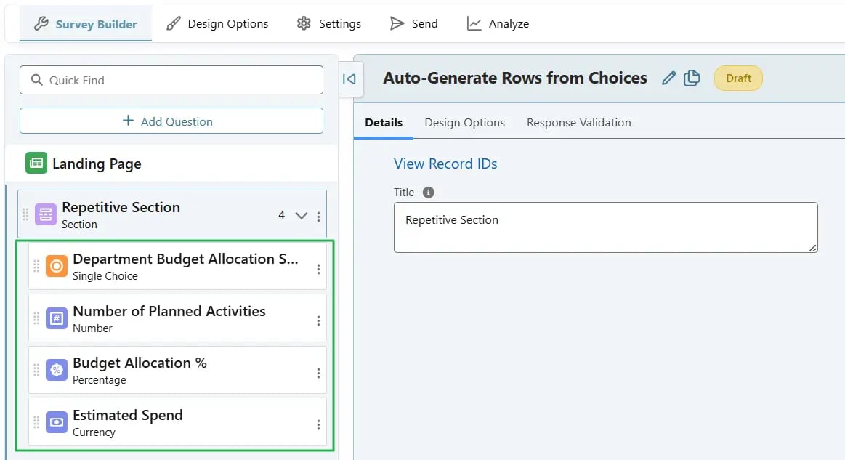Open Number of Planned Activities options menu
The width and height of the screenshot is (845, 460).
[318, 321]
